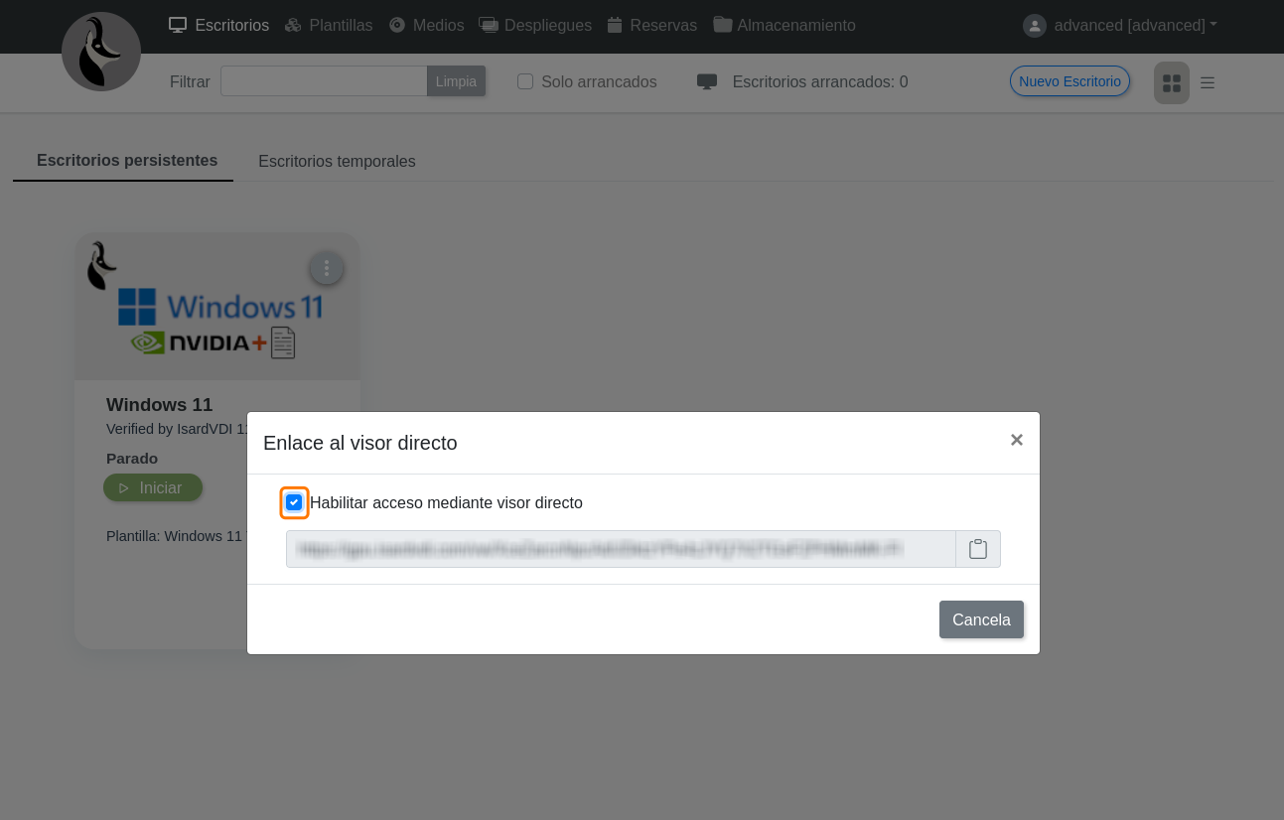
Task: Toggle the Solo arrancados checkbox
Action: (x=525, y=81)
